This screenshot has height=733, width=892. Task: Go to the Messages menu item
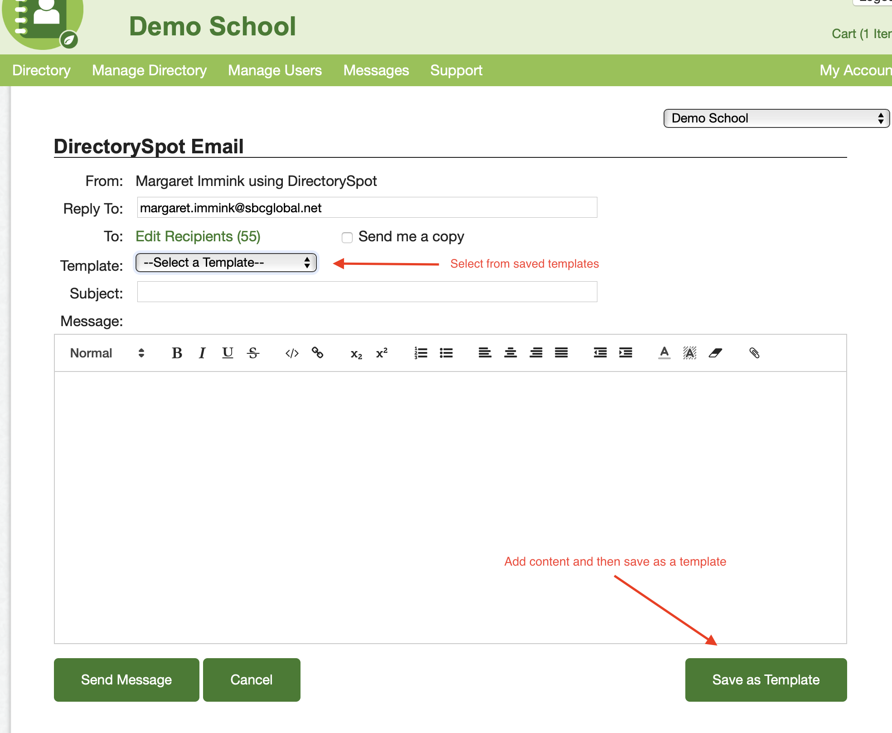pos(376,70)
